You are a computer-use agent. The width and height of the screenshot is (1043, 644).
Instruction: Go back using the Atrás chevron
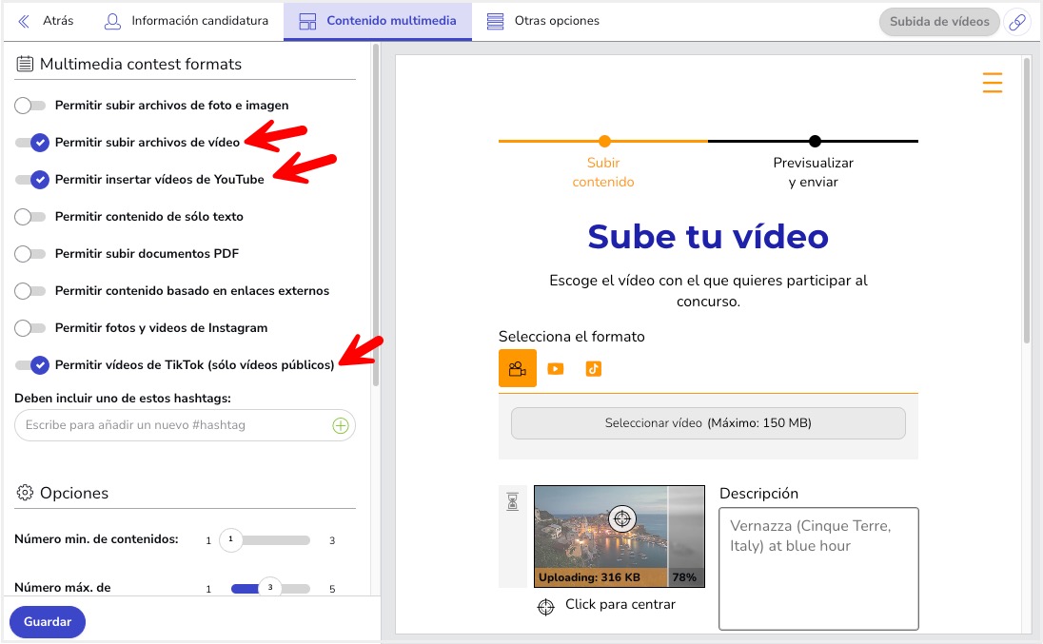pyautogui.click(x=24, y=21)
